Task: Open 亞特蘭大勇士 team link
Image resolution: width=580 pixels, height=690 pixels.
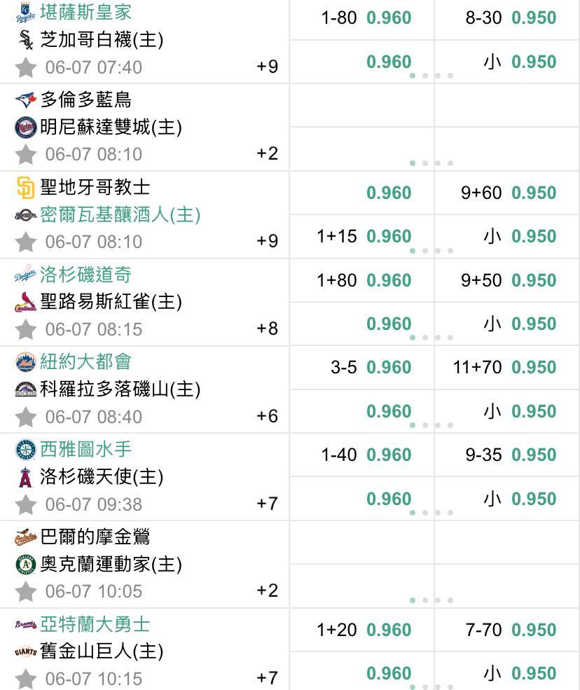Action: pos(95,624)
